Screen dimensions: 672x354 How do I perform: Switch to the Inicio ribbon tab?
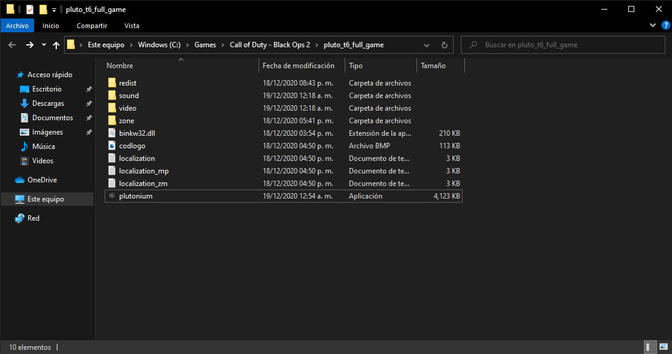(x=51, y=26)
